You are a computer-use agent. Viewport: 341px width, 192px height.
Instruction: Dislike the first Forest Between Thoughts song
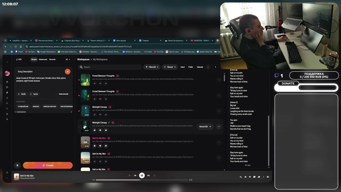point(100,83)
